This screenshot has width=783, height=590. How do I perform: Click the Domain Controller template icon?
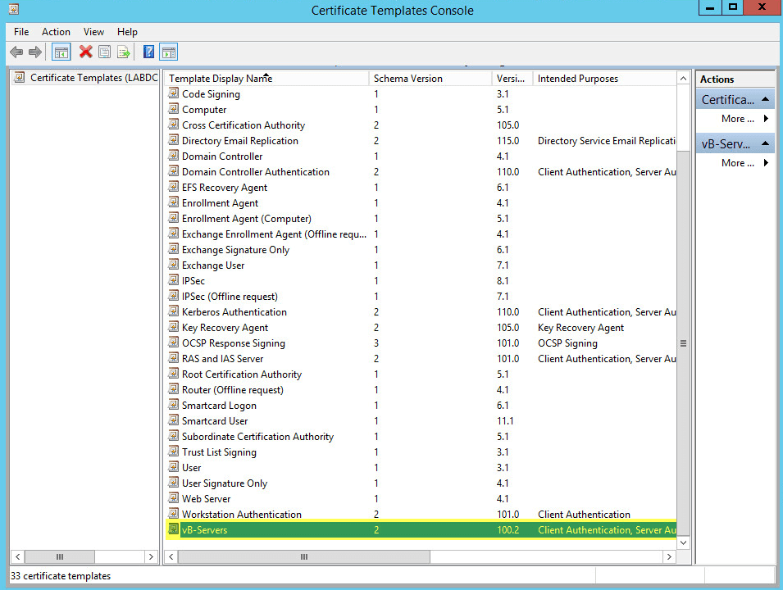click(173, 156)
